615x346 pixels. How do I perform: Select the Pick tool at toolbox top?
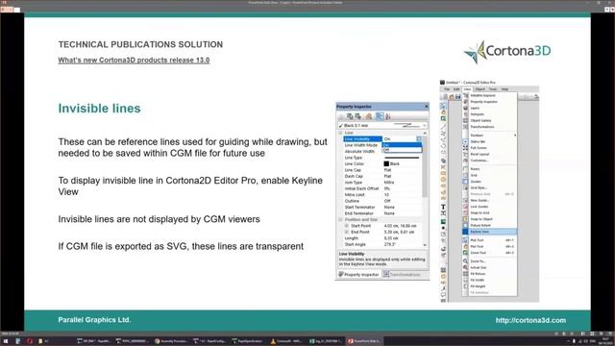[443, 106]
